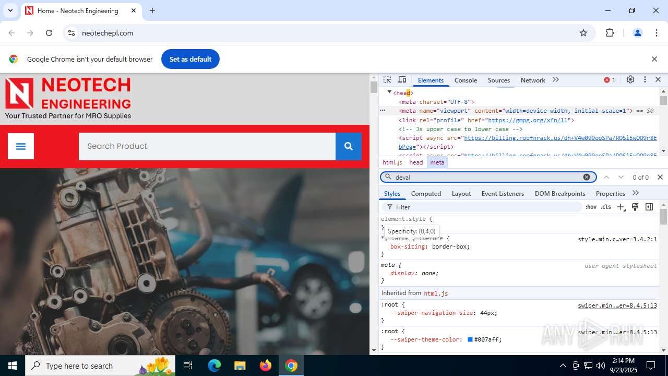Collapse the head element tree node
Viewport: 668px width, 376px height.
click(389, 92)
